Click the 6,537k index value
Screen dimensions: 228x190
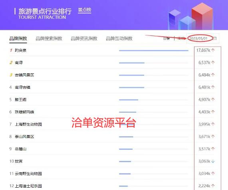204,63
